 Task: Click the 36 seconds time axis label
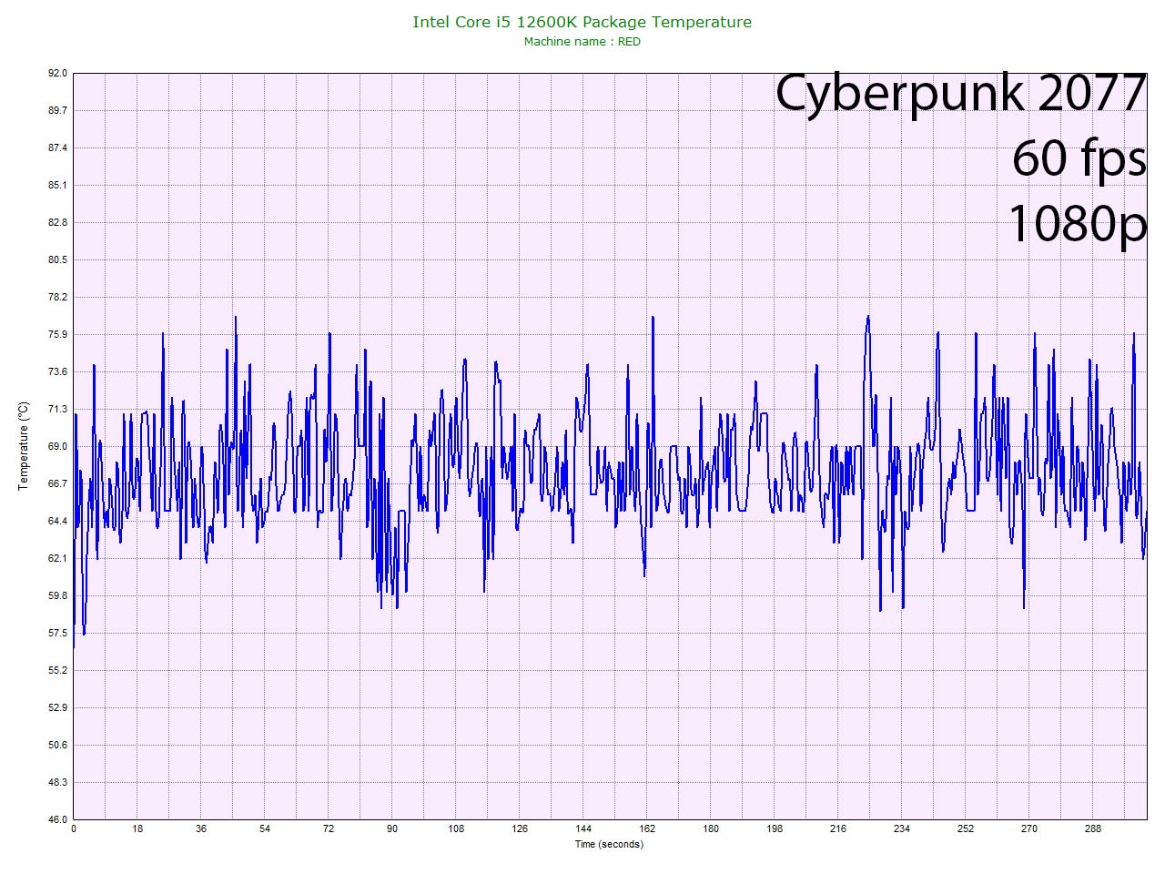pos(201,829)
